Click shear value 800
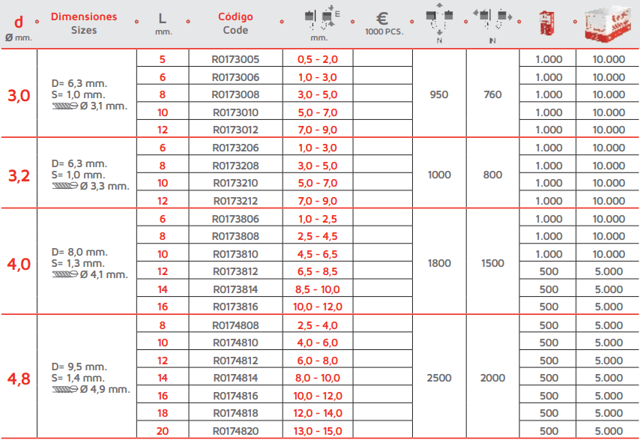This screenshot has height=440, width=640. tap(492, 175)
